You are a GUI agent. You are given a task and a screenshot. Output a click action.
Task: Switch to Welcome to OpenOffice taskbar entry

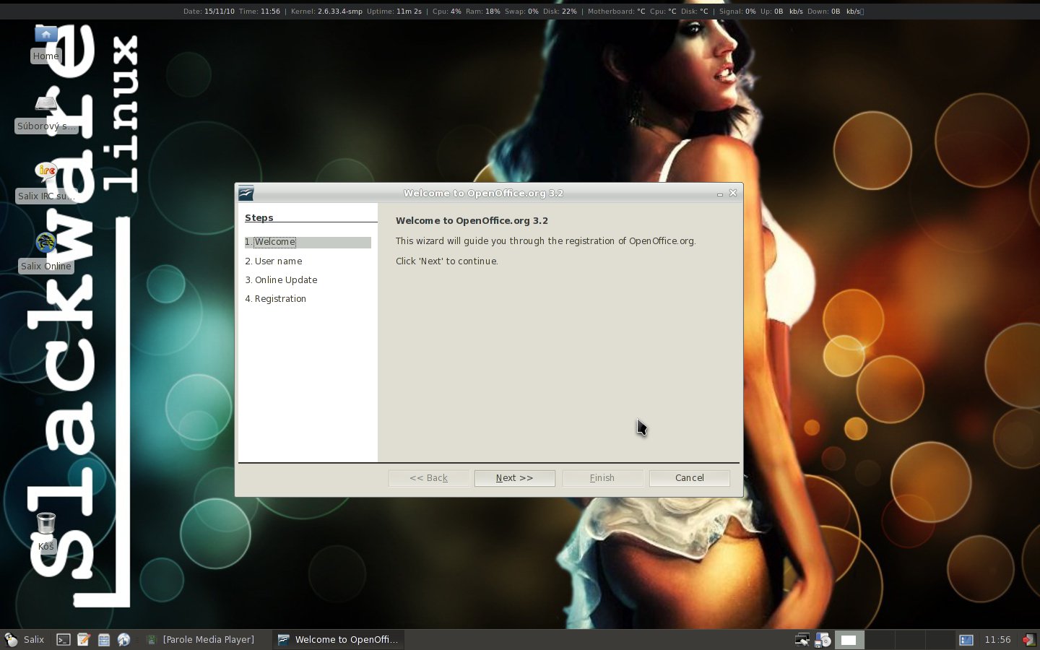pyautogui.click(x=339, y=639)
